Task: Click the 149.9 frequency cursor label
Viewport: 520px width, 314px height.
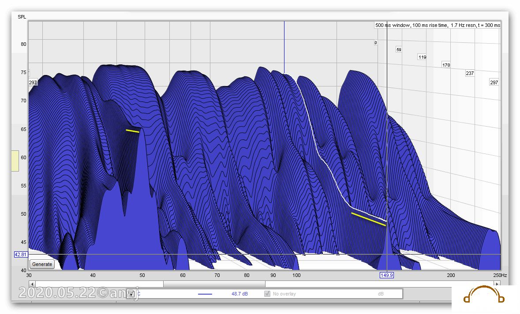Action: pyautogui.click(x=387, y=275)
